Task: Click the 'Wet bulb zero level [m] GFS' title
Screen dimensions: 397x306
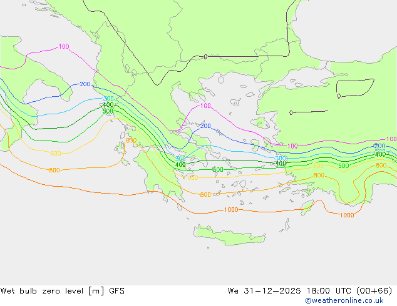Action: click(62, 291)
